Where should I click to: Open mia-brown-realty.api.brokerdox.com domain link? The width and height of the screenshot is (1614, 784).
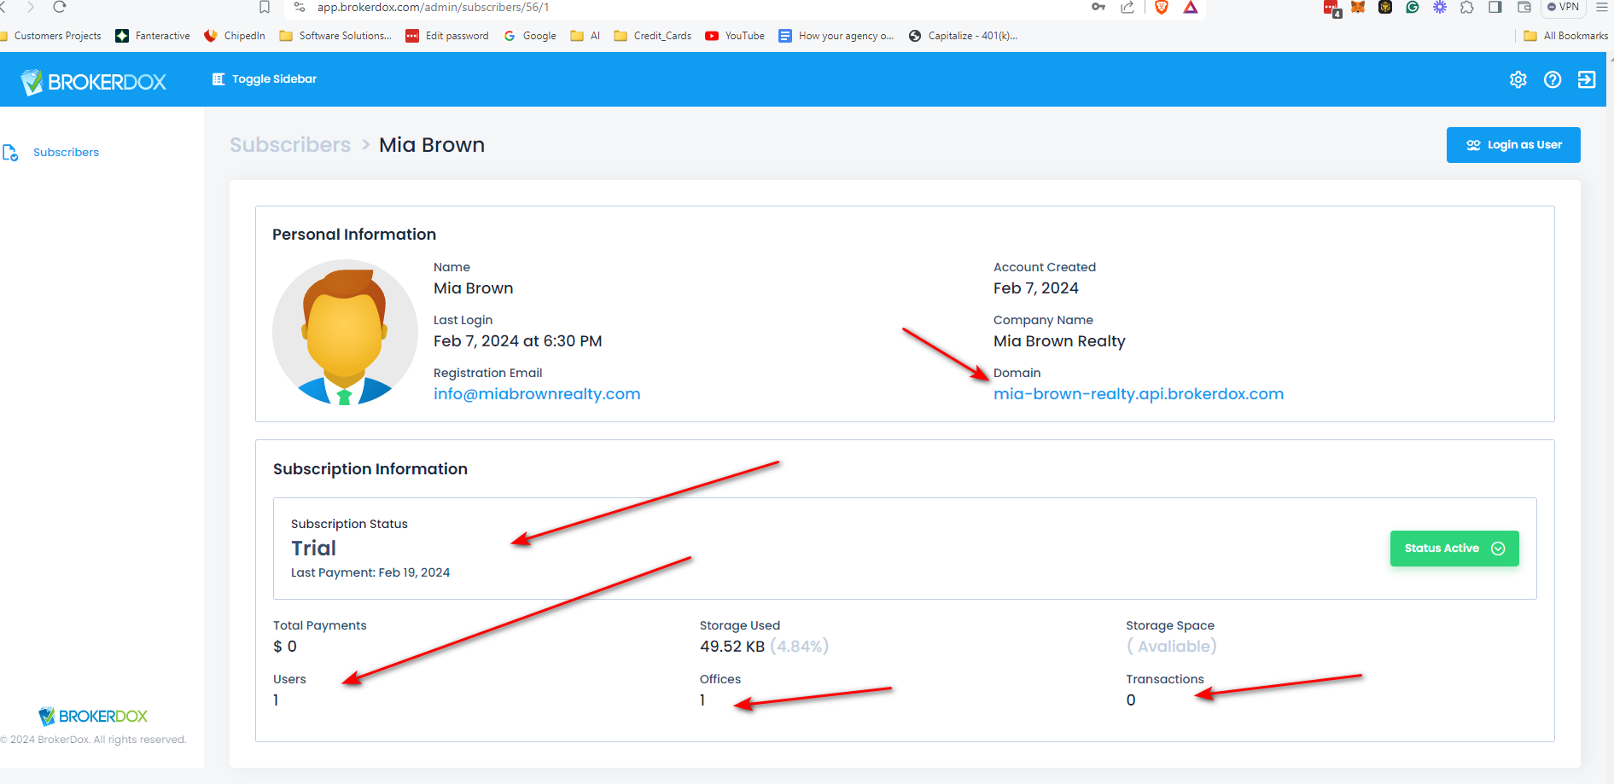(1139, 394)
